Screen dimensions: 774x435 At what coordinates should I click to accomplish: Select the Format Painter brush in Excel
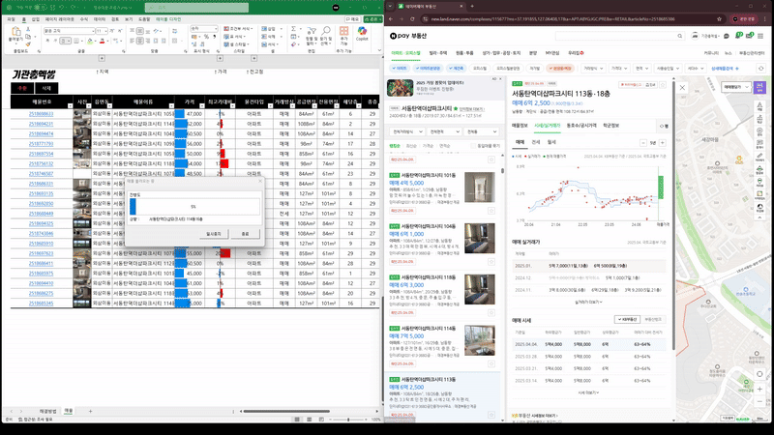[28, 43]
